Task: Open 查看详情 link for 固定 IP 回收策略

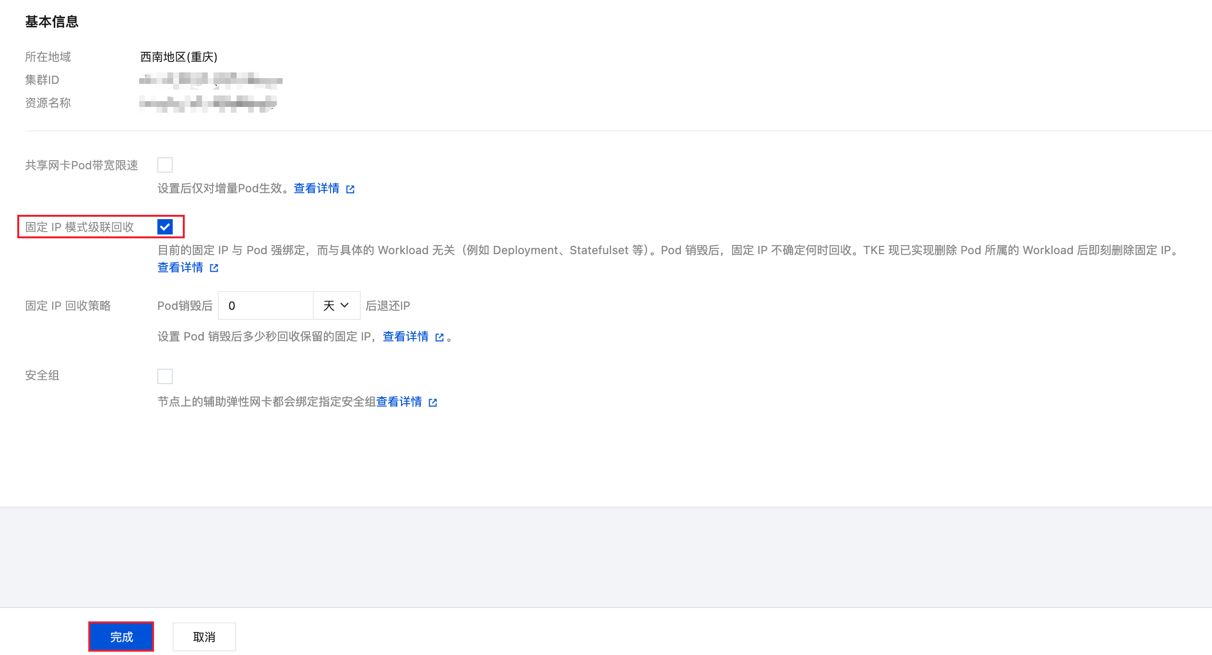Action: 405,337
